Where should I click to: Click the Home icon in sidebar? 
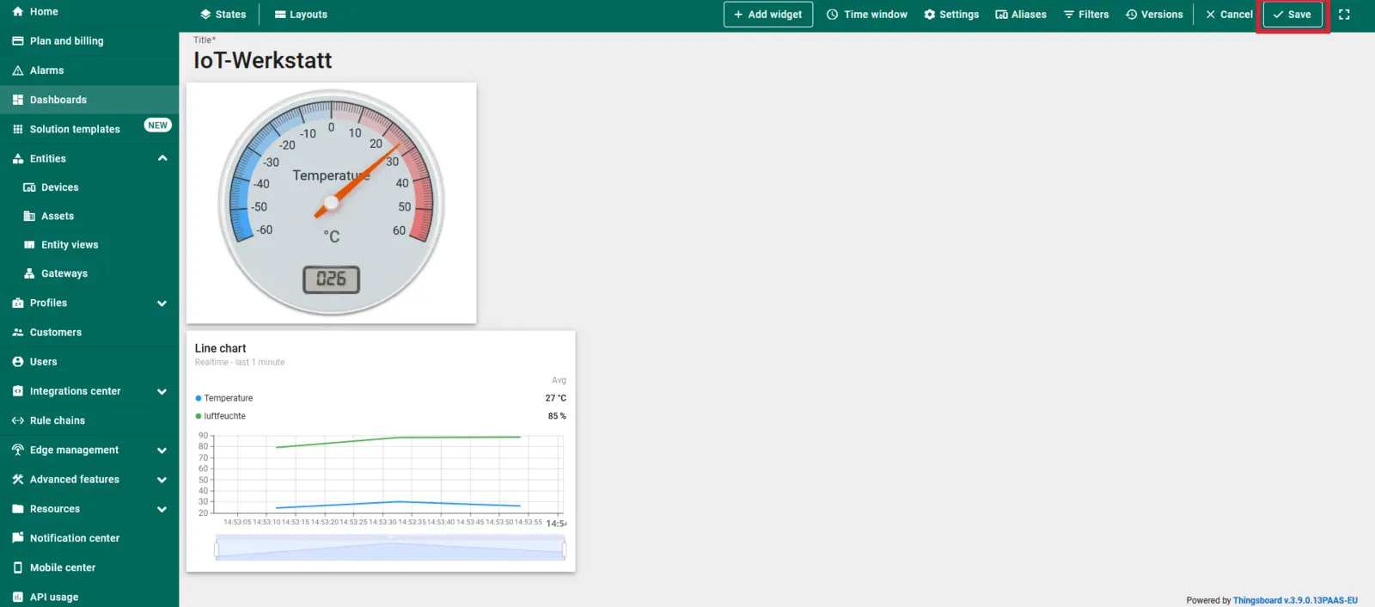(x=18, y=12)
